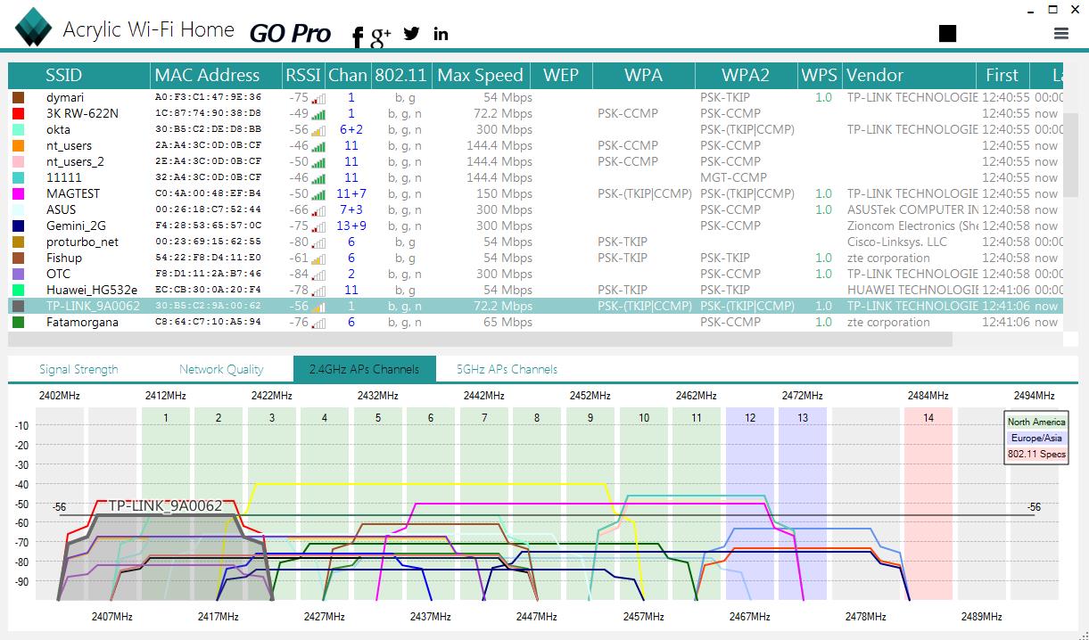Screen dimensions: 1089x640
Task: Open the Network Quality tab
Action: pyautogui.click(x=221, y=369)
